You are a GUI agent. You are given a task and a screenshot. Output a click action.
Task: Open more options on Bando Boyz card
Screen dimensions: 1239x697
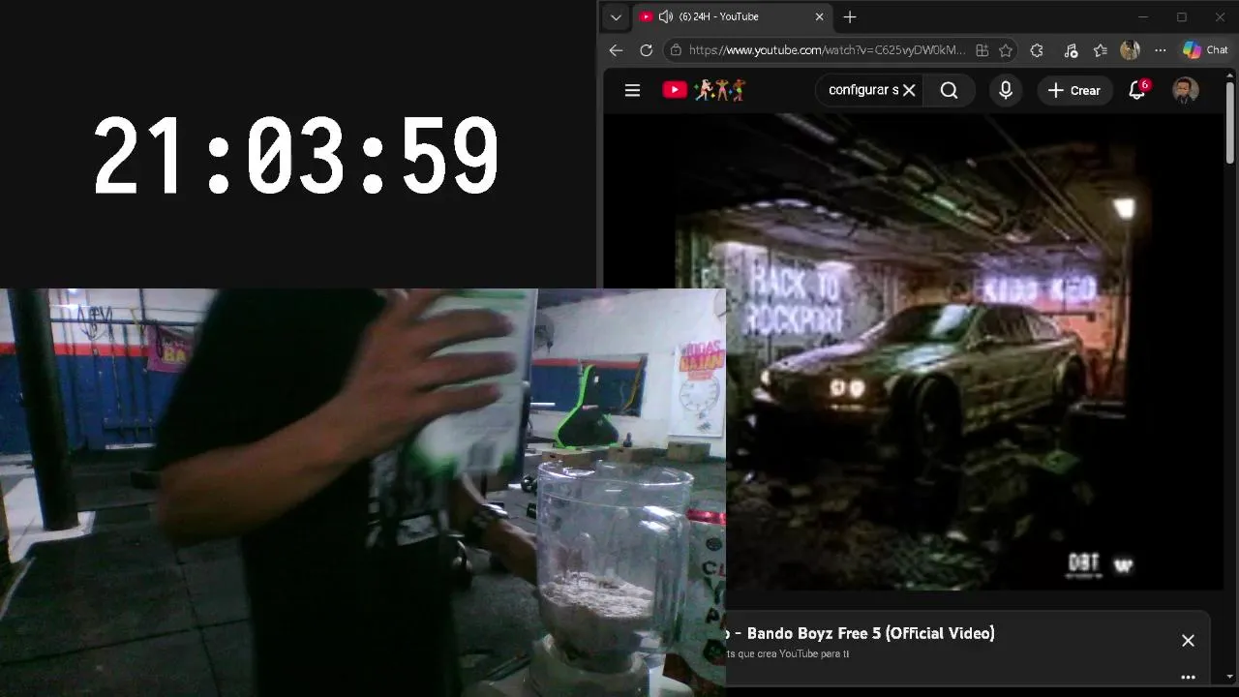coord(1188,677)
